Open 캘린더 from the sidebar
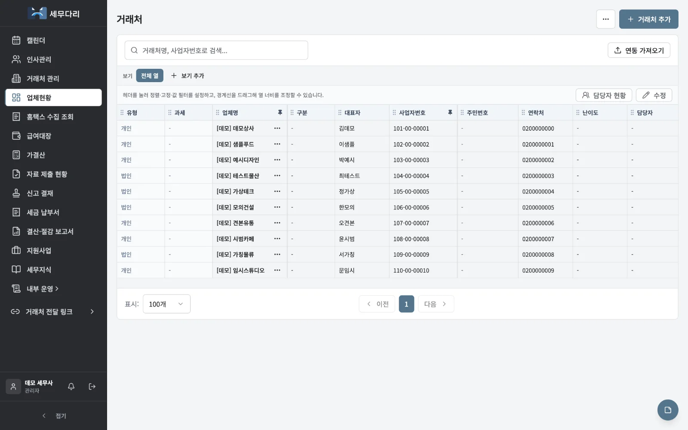The width and height of the screenshot is (688, 430). 53,40
